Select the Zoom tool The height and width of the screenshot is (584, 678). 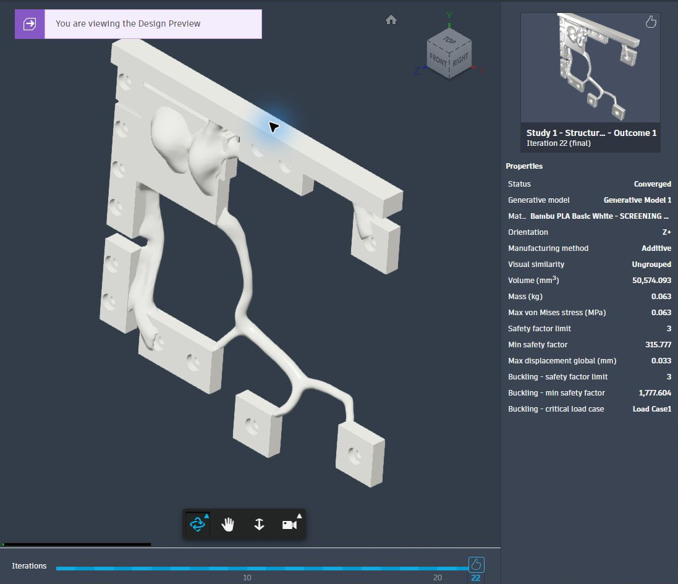click(258, 524)
